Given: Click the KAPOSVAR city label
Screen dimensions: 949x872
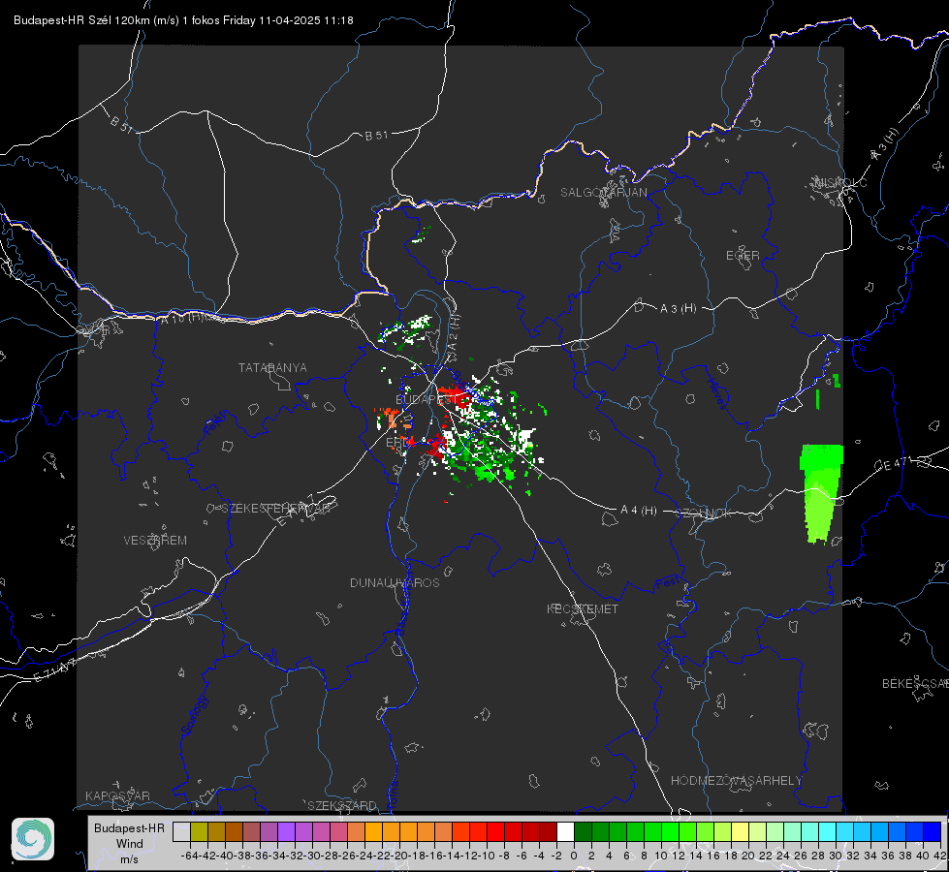Looking at the screenshot, I should pos(117,795).
